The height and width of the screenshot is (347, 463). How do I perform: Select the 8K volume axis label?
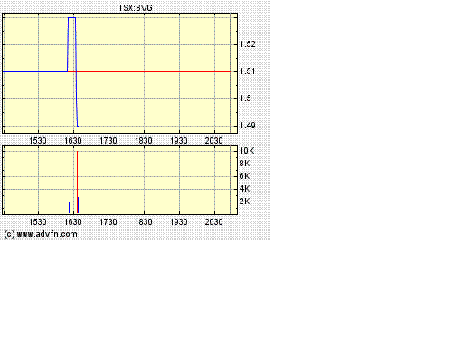click(244, 164)
